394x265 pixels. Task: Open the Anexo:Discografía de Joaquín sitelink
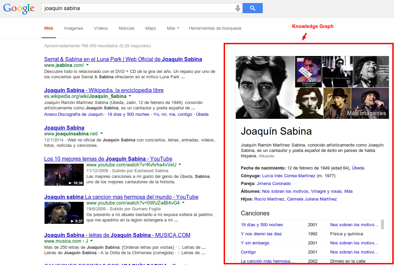click(74, 114)
